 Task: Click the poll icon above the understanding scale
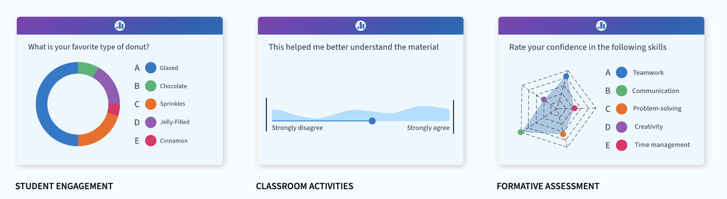[x=361, y=26]
